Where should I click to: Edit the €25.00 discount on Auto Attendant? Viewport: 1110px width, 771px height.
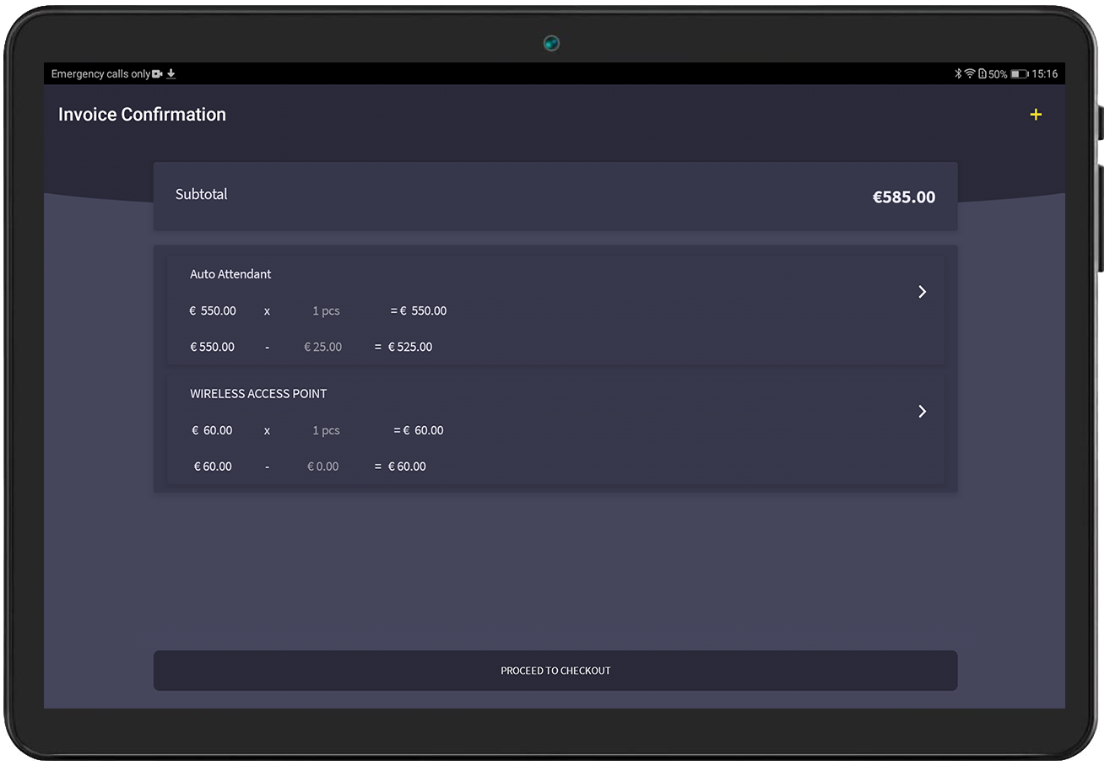323,348
